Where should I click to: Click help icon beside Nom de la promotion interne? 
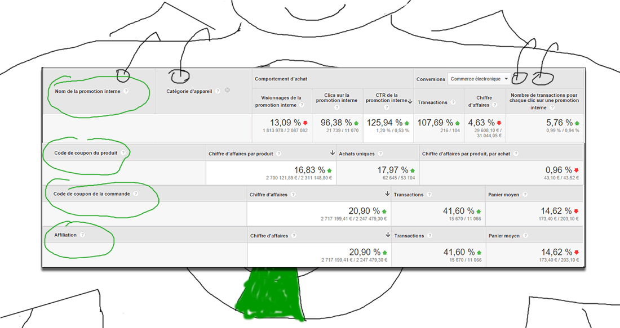(x=126, y=91)
